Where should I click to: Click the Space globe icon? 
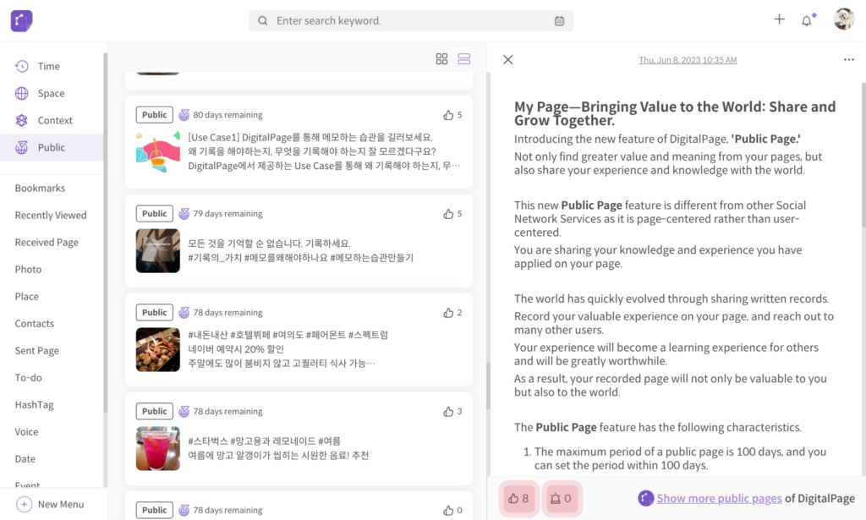point(21,93)
